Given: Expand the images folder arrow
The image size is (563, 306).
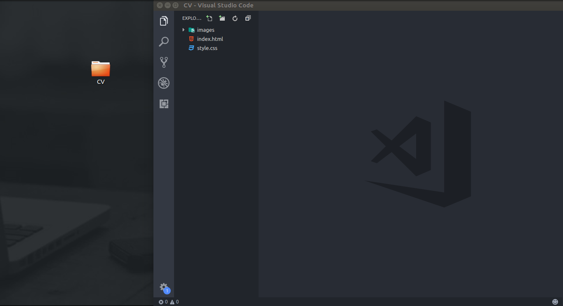Looking at the screenshot, I should pyautogui.click(x=184, y=30).
